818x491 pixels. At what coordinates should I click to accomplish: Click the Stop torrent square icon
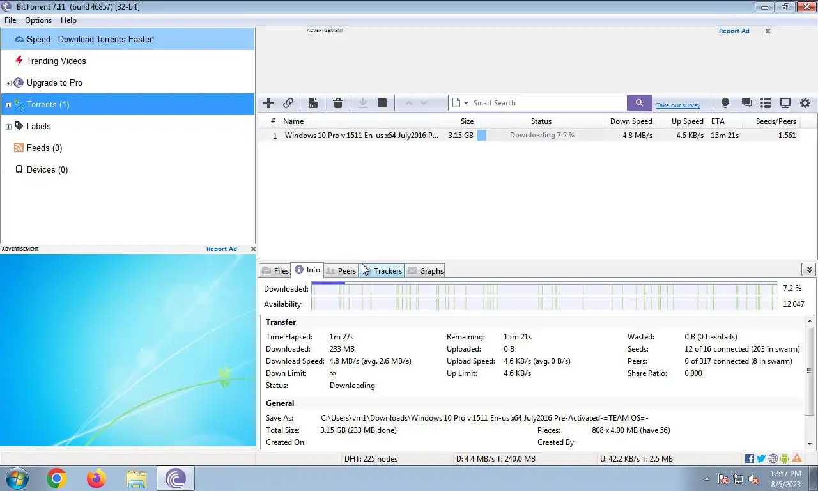coord(382,103)
